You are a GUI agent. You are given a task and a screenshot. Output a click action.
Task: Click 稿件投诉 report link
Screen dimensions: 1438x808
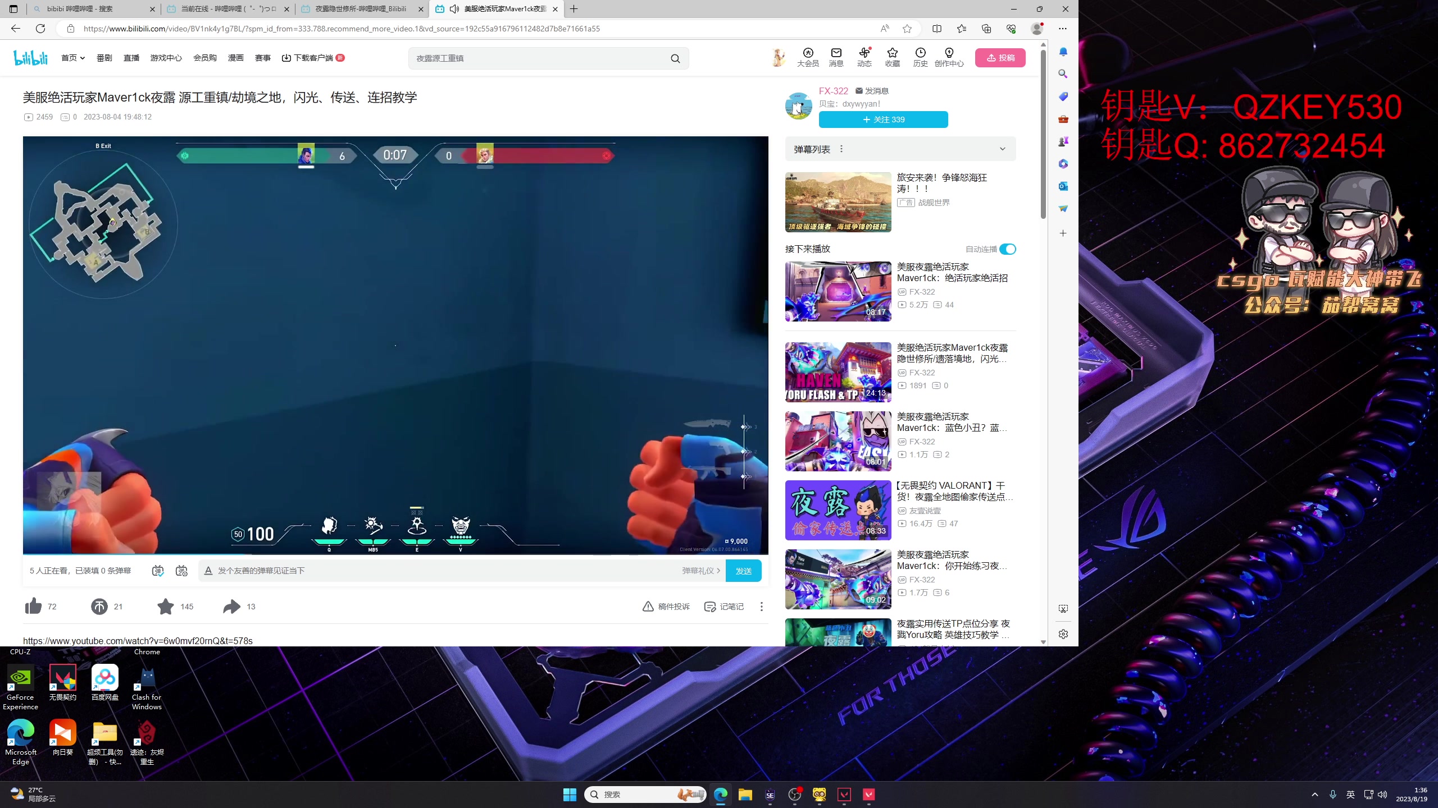666,607
